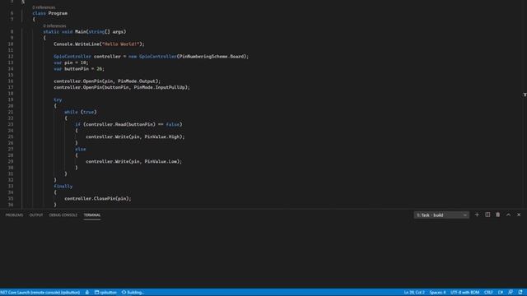
Task: Create a new terminal with the plus icon
Action: pos(477,215)
